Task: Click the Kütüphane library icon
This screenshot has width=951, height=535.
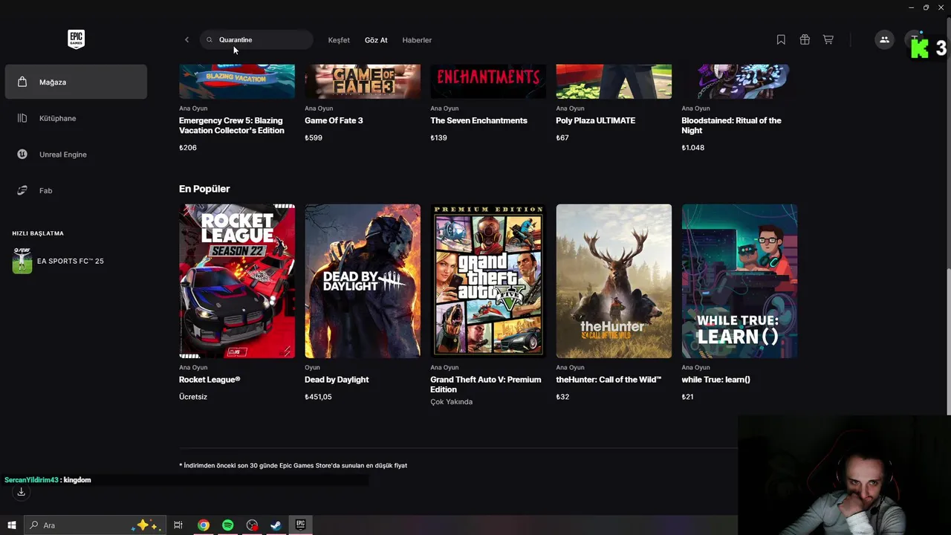Action: (x=22, y=118)
